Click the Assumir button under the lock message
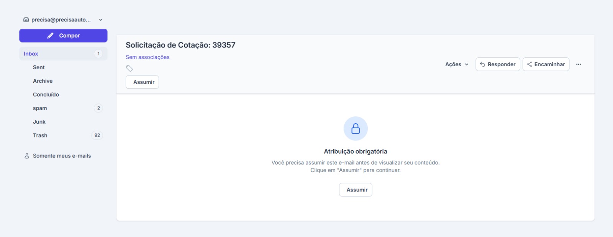Viewport: 613px width, 237px height. [x=356, y=190]
